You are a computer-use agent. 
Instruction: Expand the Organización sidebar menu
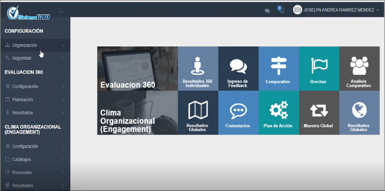point(24,45)
